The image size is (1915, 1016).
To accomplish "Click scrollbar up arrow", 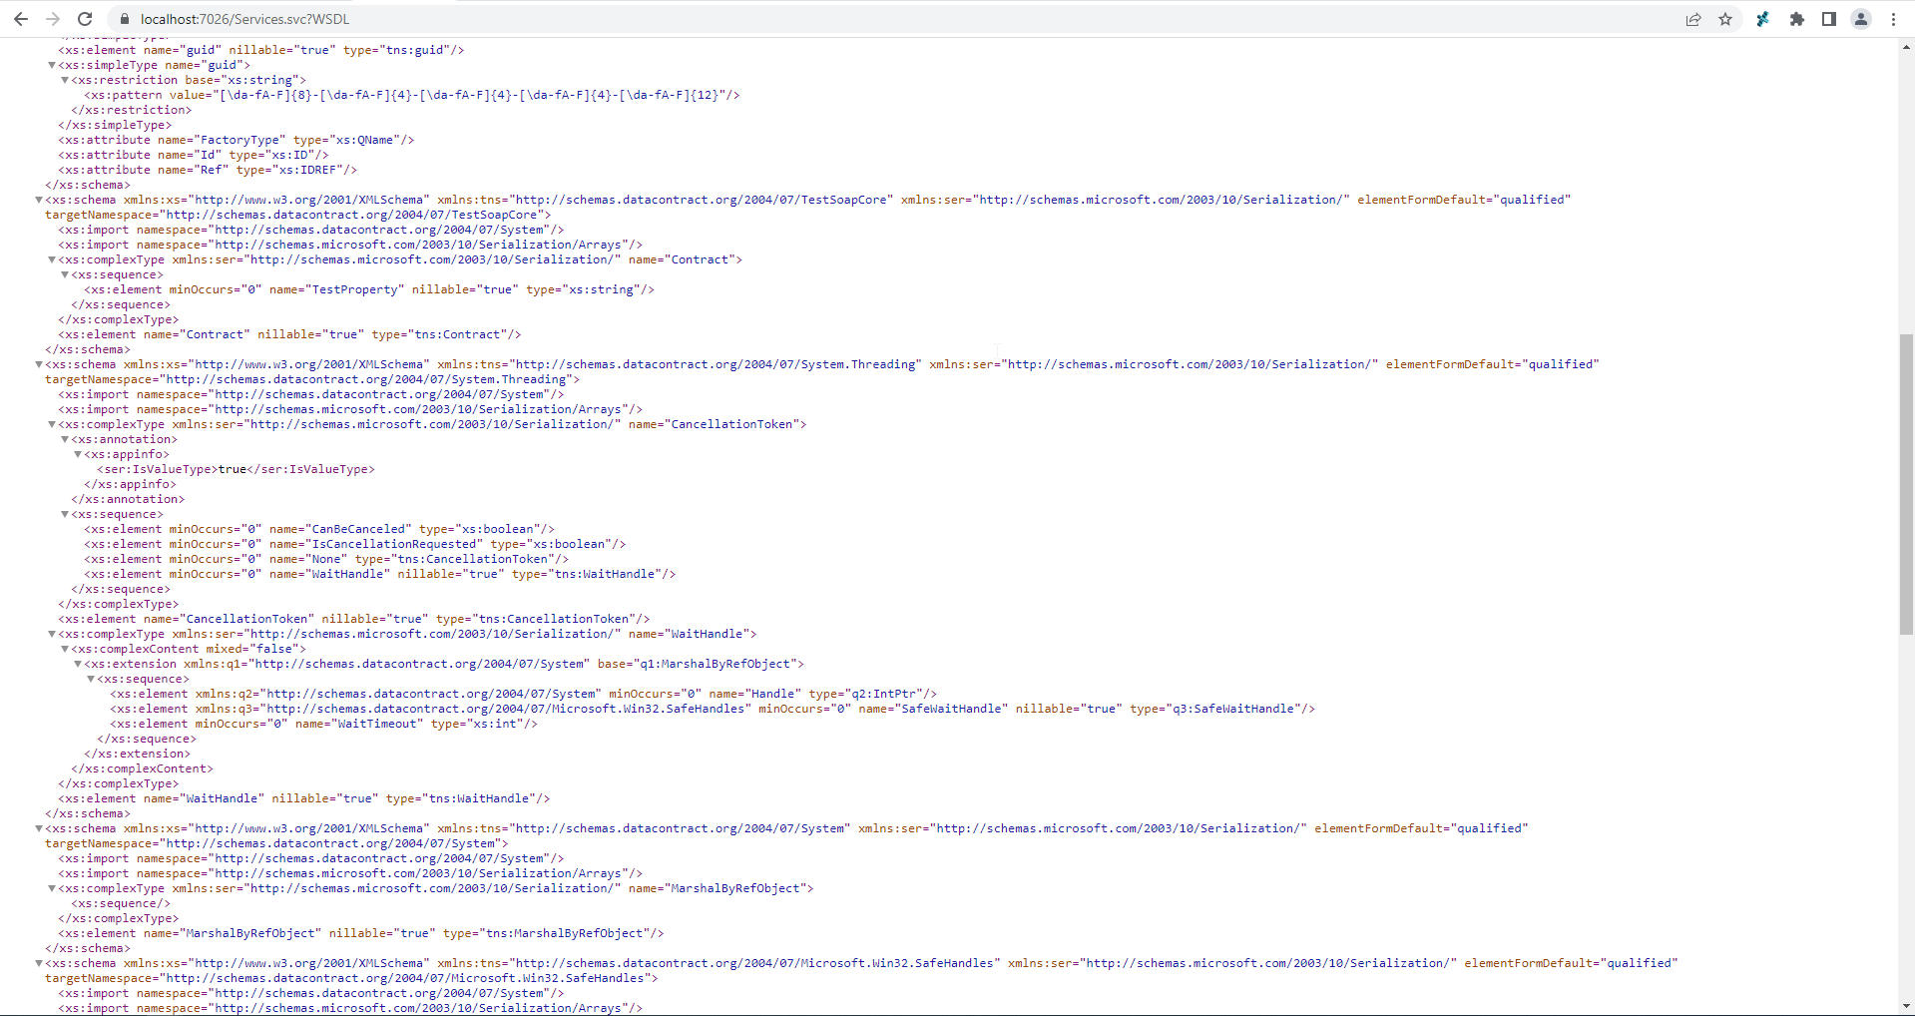I will click(1906, 46).
